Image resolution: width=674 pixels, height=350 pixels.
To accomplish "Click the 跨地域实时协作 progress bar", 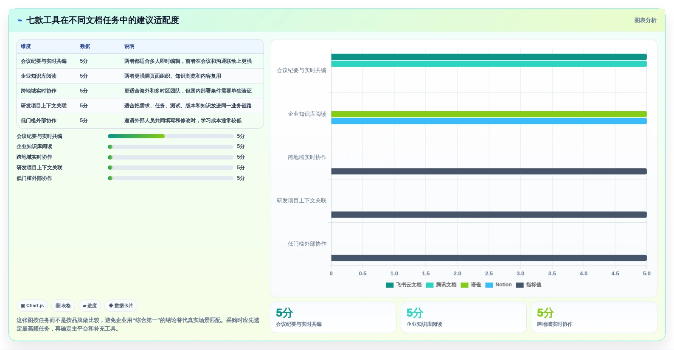I will (171, 157).
